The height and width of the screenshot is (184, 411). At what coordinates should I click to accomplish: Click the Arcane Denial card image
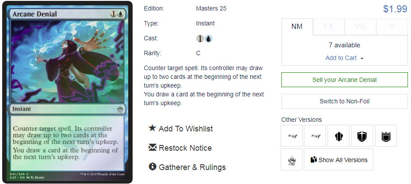coord(67,92)
